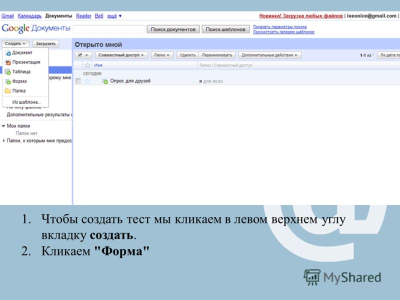Click 'Просмотреть галерею шаблонов' link
400x300 pixels.
[283, 32]
